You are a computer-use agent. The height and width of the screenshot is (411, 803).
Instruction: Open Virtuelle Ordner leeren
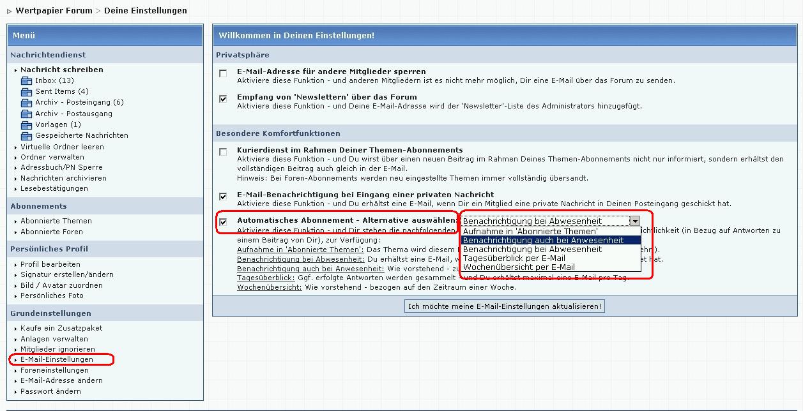[62, 147]
